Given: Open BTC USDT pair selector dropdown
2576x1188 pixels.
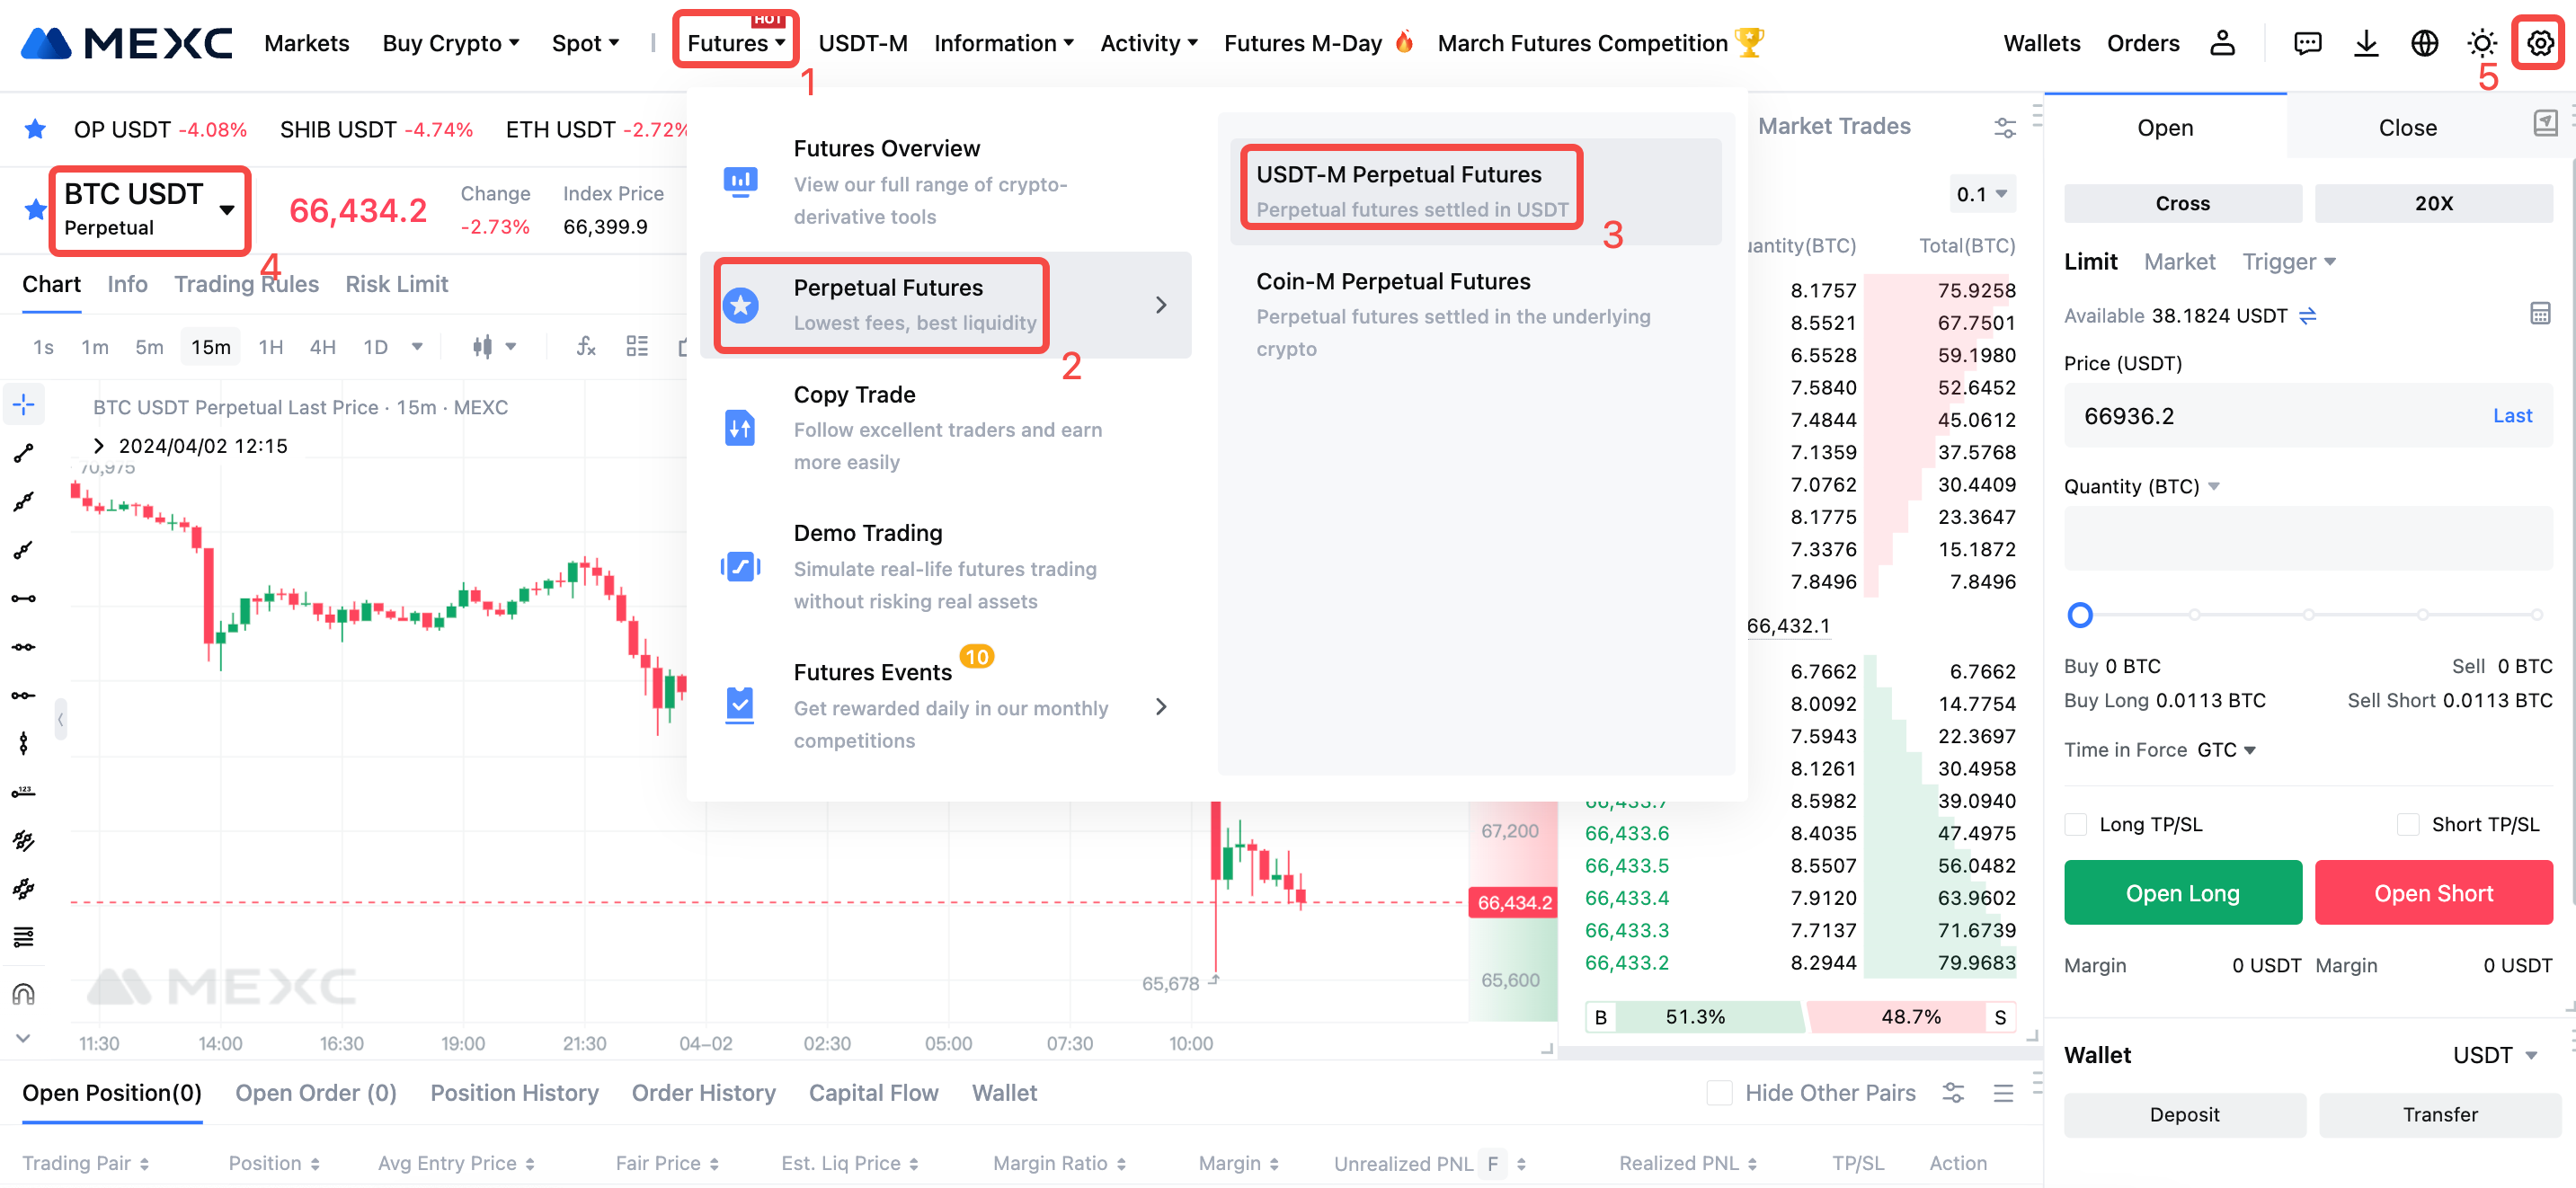Looking at the screenshot, I should (227, 210).
